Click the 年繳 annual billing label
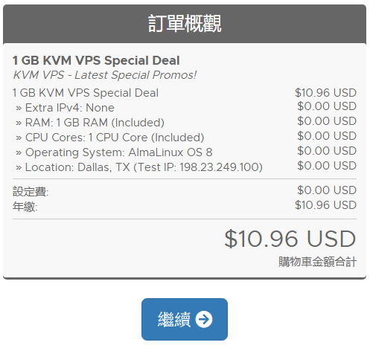Screen dimensions: 370x348 click(25, 207)
